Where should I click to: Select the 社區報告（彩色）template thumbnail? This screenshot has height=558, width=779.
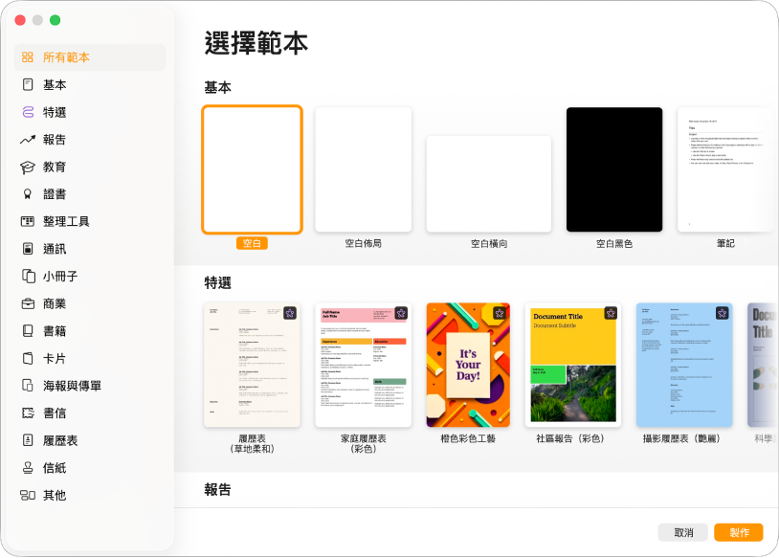click(x=573, y=365)
